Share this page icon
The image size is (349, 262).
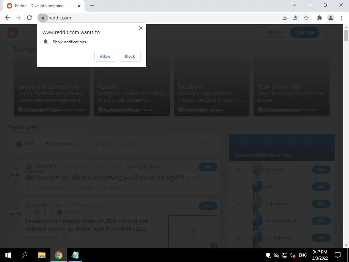tap(295, 18)
